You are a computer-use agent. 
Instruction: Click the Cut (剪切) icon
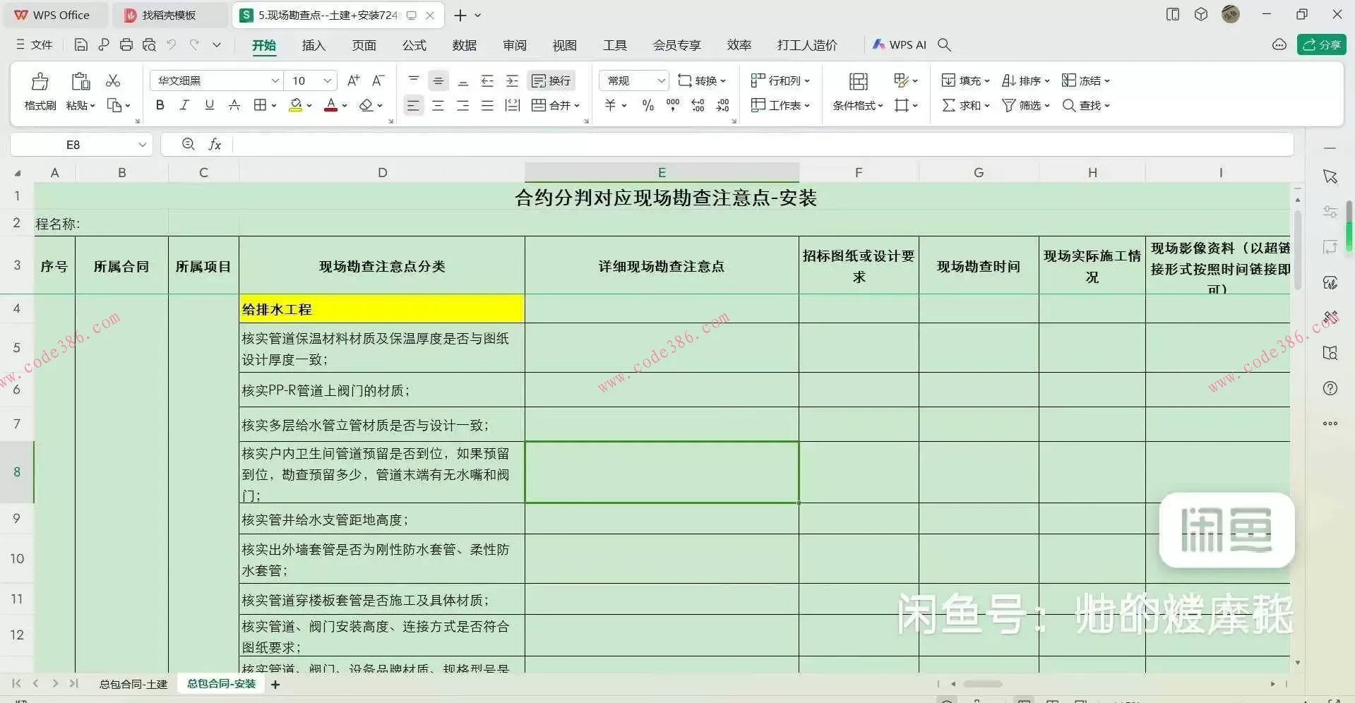tap(113, 80)
